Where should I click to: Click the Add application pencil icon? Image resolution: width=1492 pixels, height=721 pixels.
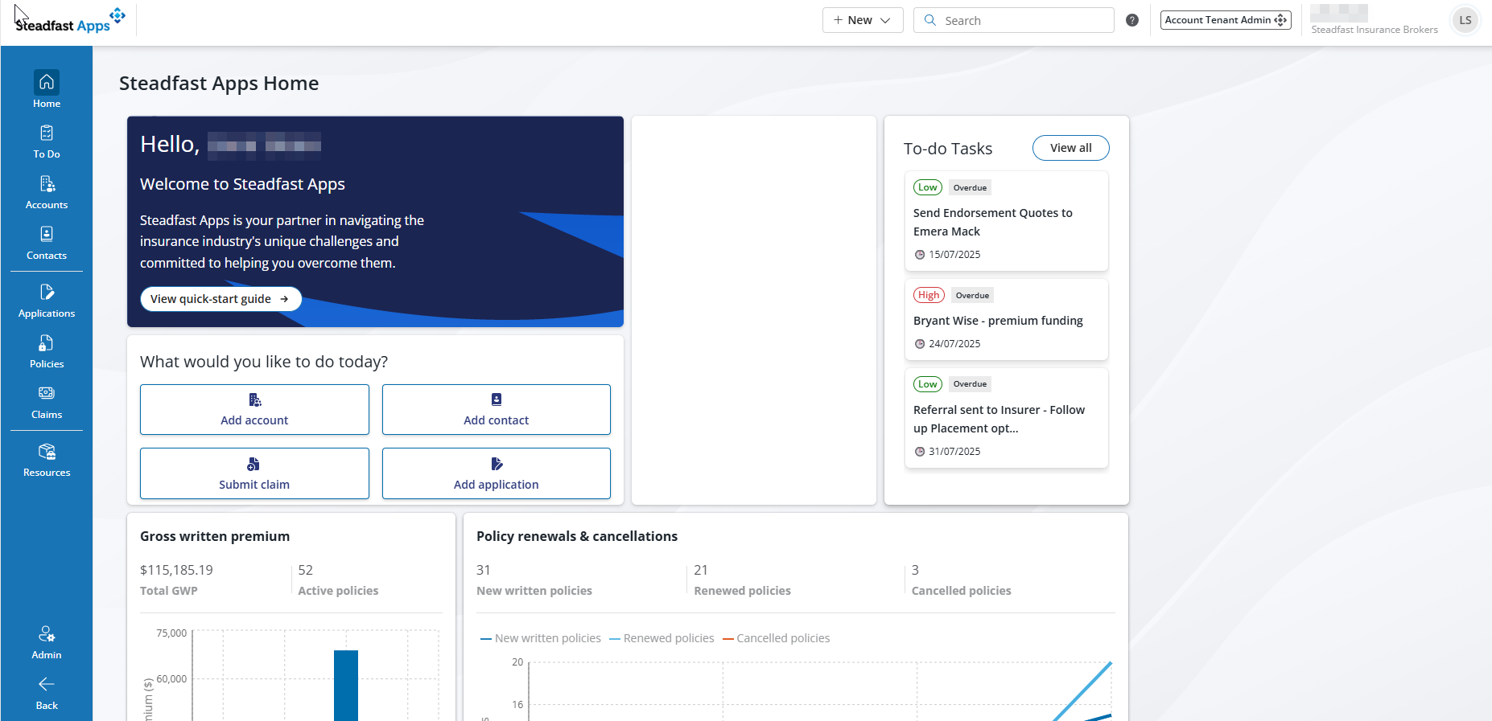click(497, 464)
